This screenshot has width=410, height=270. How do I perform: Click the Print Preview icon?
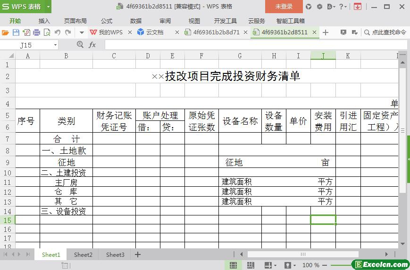[x=47, y=32]
